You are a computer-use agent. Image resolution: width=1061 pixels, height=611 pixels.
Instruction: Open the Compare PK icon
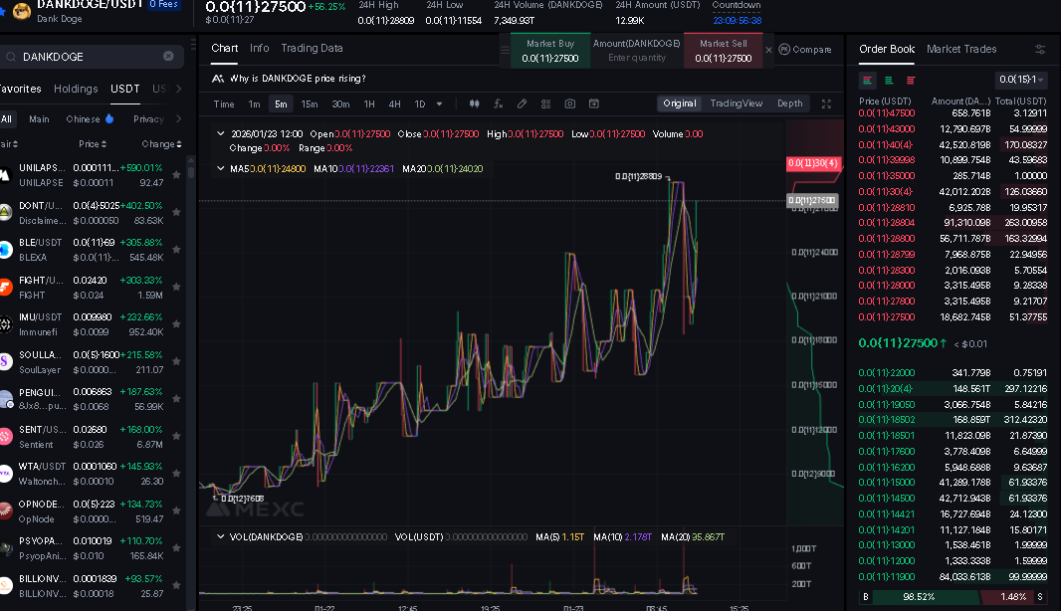click(784, 50)
